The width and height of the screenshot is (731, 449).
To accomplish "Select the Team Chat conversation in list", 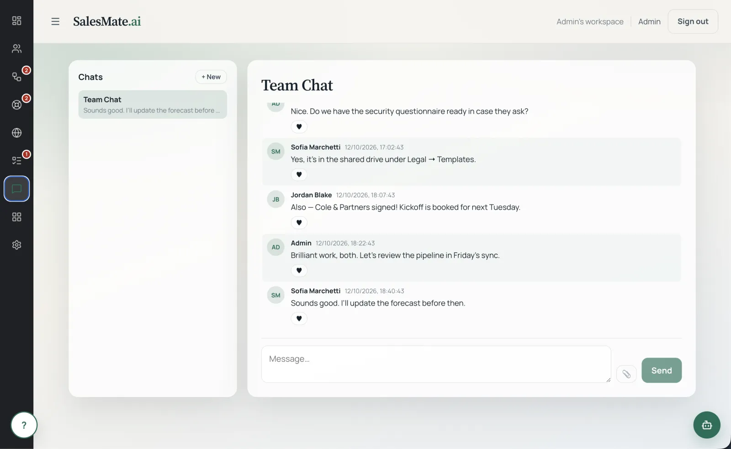I will [x=153, y=105].
